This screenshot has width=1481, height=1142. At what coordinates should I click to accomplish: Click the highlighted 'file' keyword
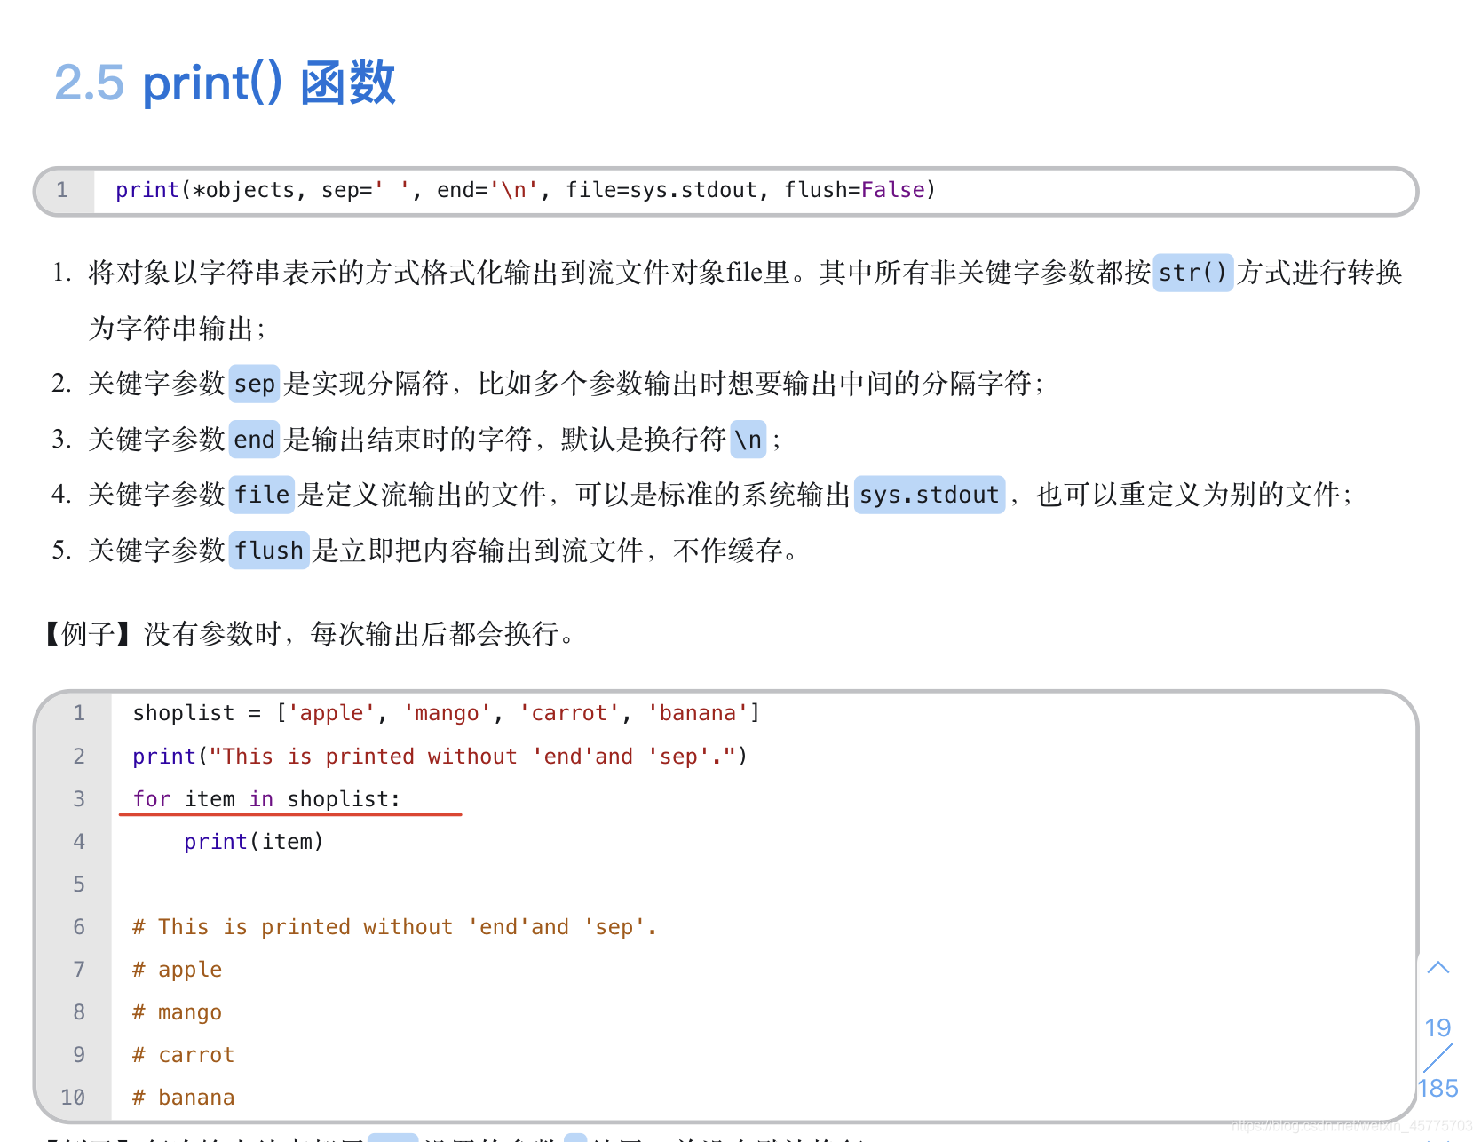coord(262,495)
